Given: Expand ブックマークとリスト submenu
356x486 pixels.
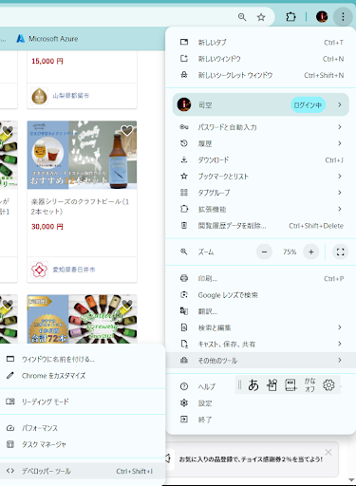Looking at the screenshot, I should click(261, 177).
